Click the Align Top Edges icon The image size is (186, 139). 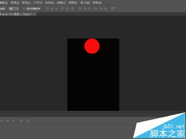(47, 9)
